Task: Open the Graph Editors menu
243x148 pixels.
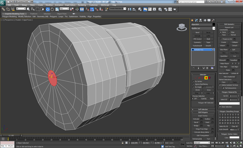Action: [70, 5]
